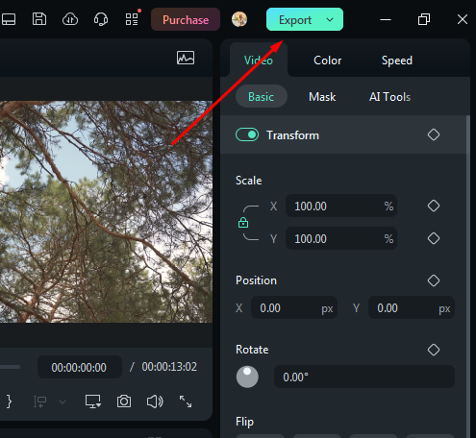
Task: Open the preview display monitor settings
Action: (x=93, y=401)
